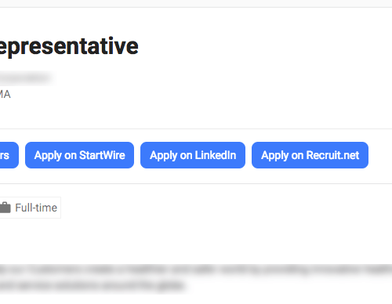The width and height of the screenshot is (392, 304).
Task: Click the divider line below the apply buttons
Action: pos(196,183)
